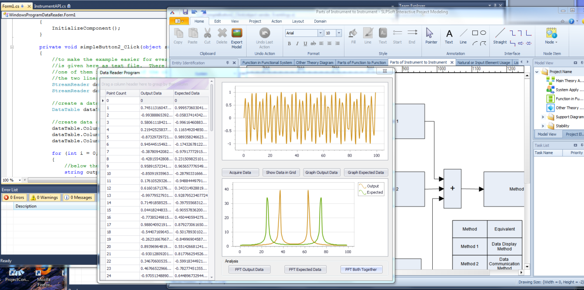Screen dimensions: 584x290
Task: Select the Pointer tool
Action: tap(431, 36)
